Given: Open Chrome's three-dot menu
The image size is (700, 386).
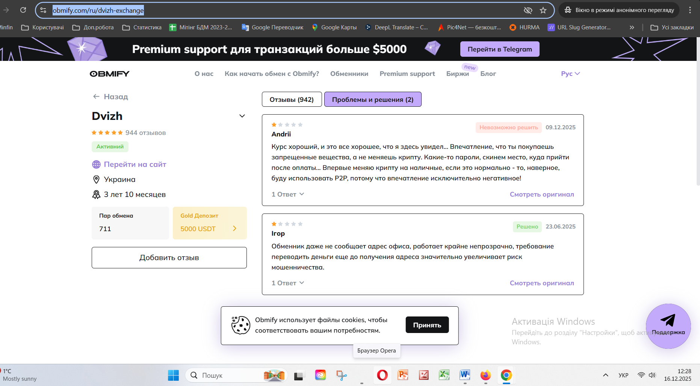Looking at the screenshot, I should pos(690,10).
